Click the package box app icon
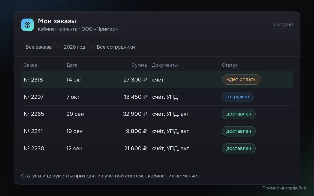The image size is (314, 196). click(x=27, y=25)
